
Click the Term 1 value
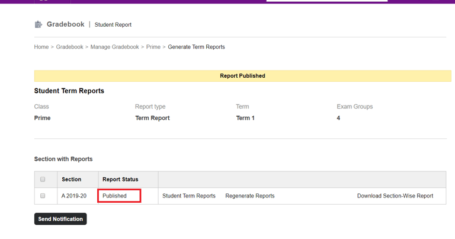click(245, 118)
